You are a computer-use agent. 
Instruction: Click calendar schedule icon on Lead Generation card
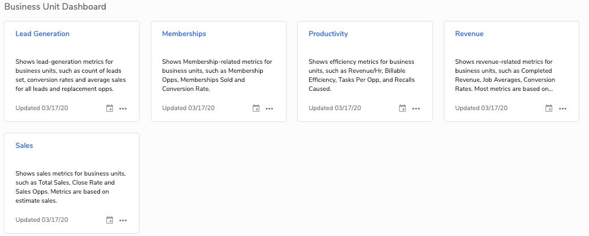coord(110,108)
